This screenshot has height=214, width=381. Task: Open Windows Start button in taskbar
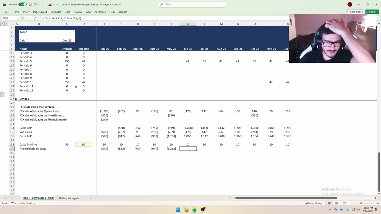coord(178,210)
